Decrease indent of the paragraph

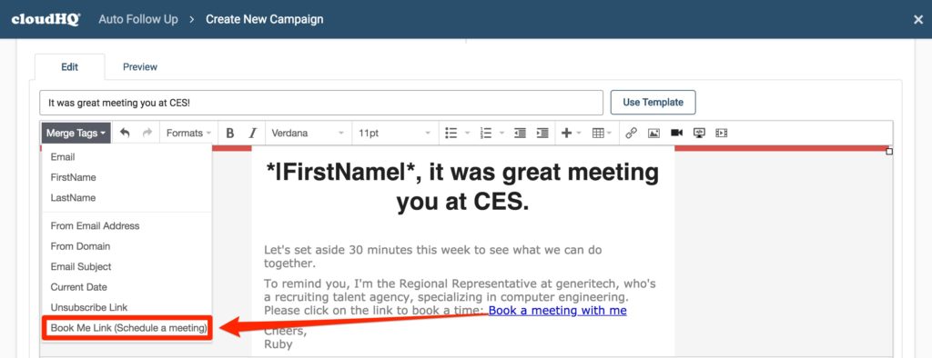coord(520,133)
